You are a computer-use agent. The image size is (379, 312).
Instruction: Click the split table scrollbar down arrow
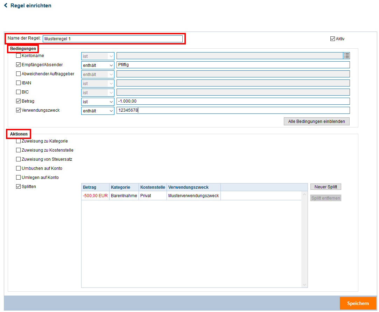pyautogui.click(x=304, y=285)
